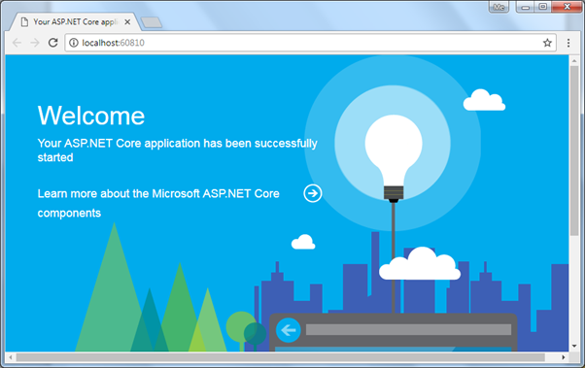Click the vertical scrollbar thumb
Screen dimensions: 586x368
click(574, 151)
